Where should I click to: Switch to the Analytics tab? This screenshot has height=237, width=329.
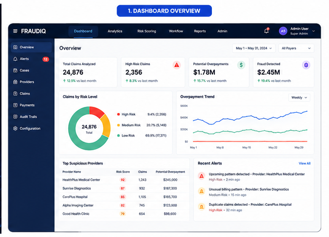(115, 31)
